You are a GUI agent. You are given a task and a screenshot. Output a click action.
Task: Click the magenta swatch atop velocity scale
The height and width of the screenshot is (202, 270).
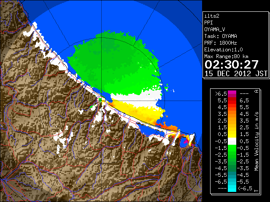click(x=232, y=94)
